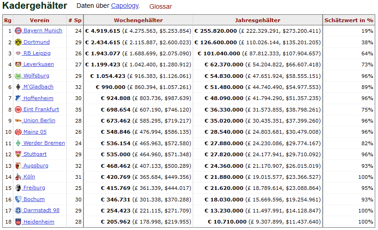378x230 pixels.
Task: Select Bayern weekly wage € 4.919.615 cell
Action: coord(138,31)
